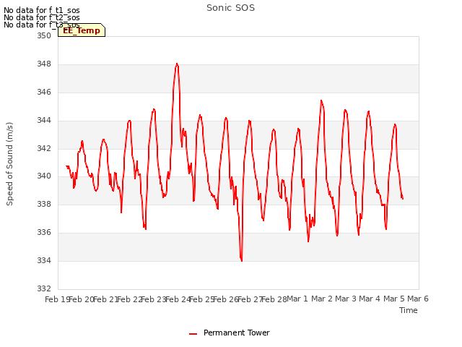Click the 346 y-axis tick label
462x347 pixels.
[44, 92]
